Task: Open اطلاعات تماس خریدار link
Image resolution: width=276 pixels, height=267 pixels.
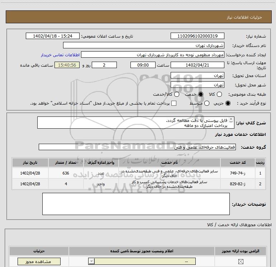Action: (60, 55)
